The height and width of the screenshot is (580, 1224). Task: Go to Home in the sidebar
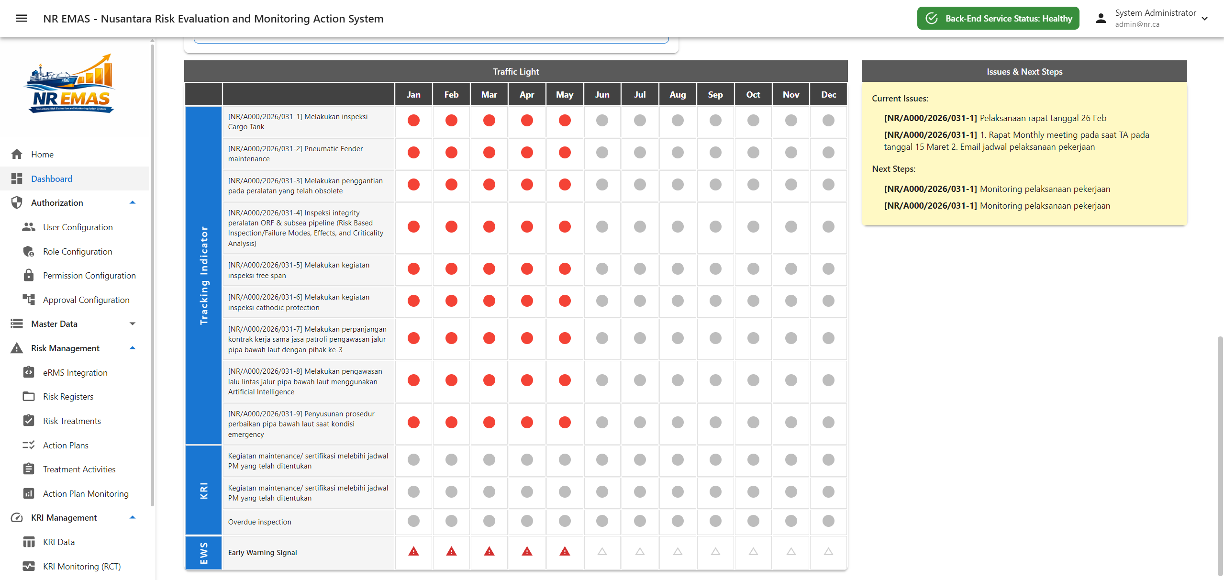(x=75, y=154)
